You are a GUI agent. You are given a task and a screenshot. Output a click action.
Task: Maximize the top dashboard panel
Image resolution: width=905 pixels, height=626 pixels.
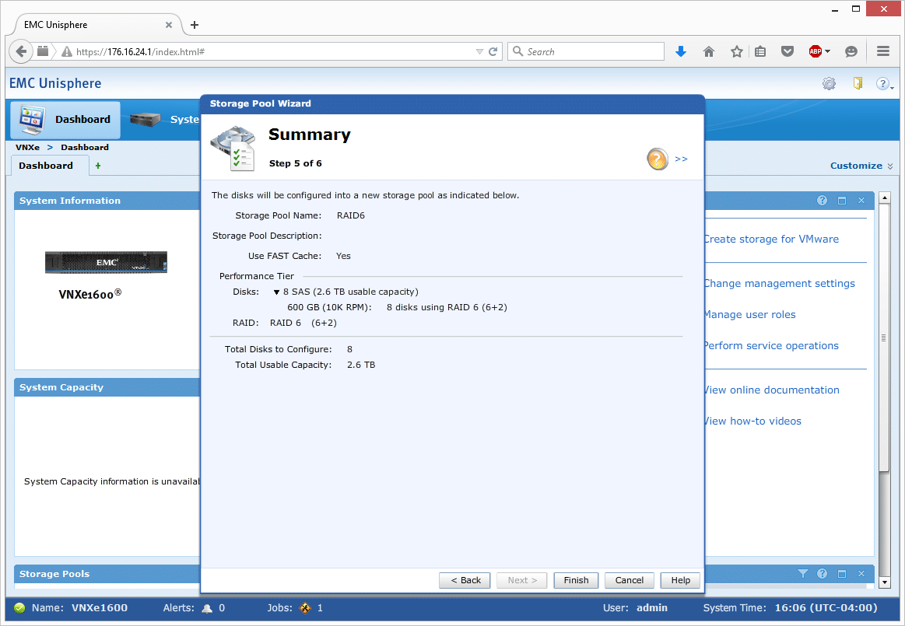pyautogui.click(x=842, y=200)
